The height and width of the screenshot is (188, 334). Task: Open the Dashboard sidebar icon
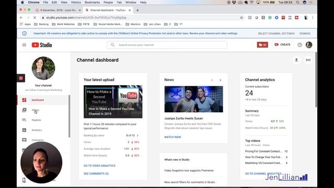coord(25,100)
